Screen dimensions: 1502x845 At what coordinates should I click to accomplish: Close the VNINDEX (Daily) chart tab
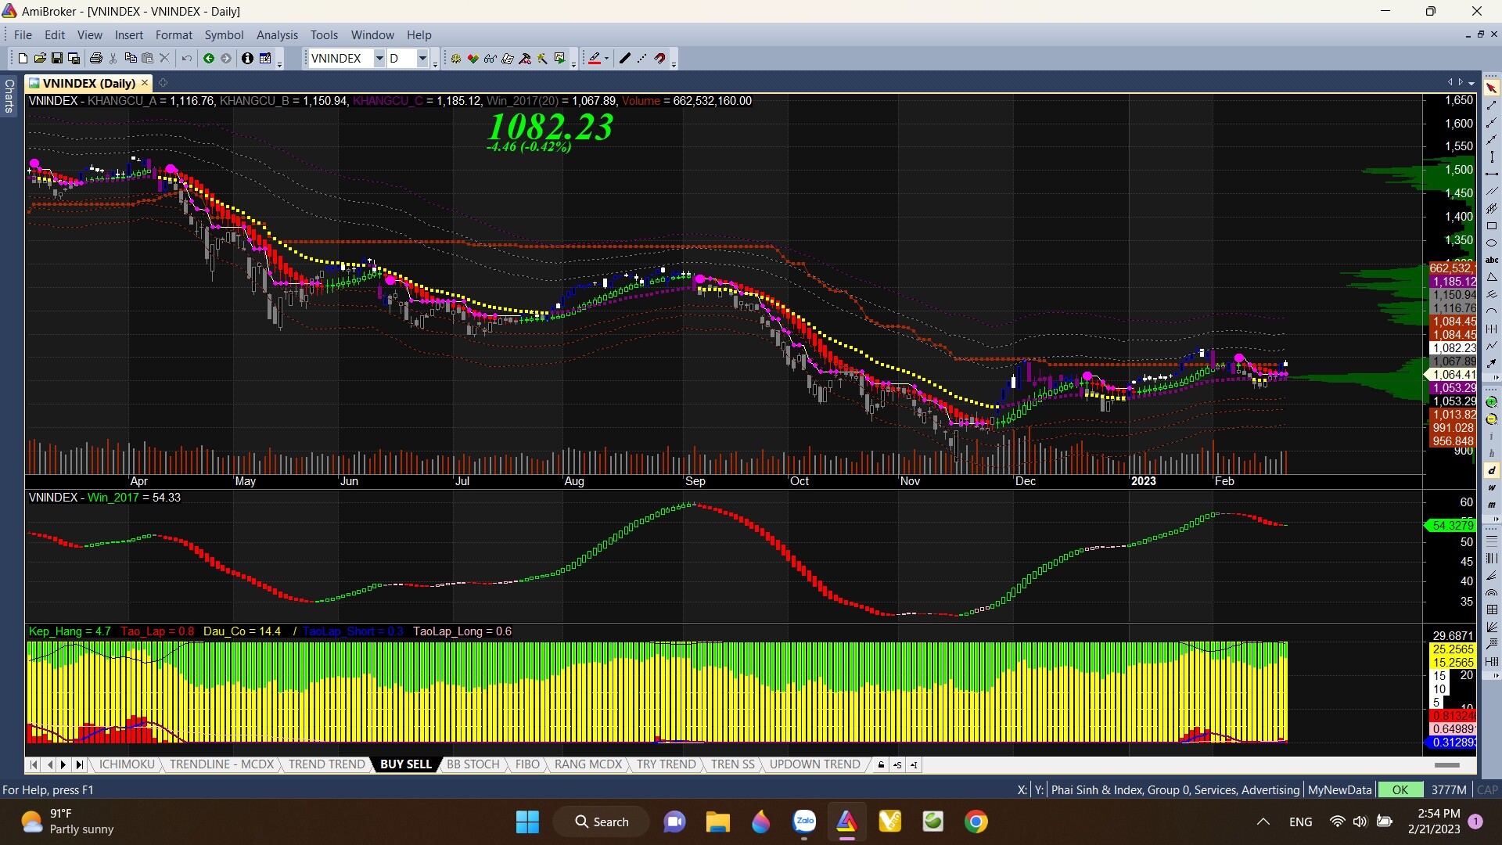coord(145,83)
